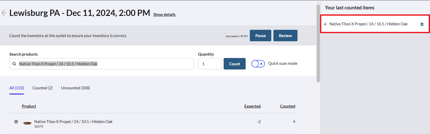430x134 pixels.
Task: Click the product name in the table row
Action: 73,122
